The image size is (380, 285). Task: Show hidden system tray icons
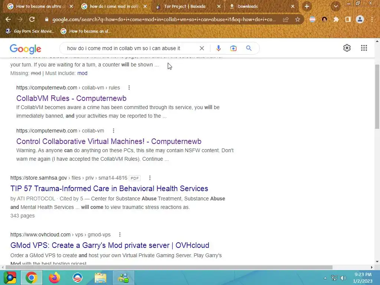tap(325, 278)
